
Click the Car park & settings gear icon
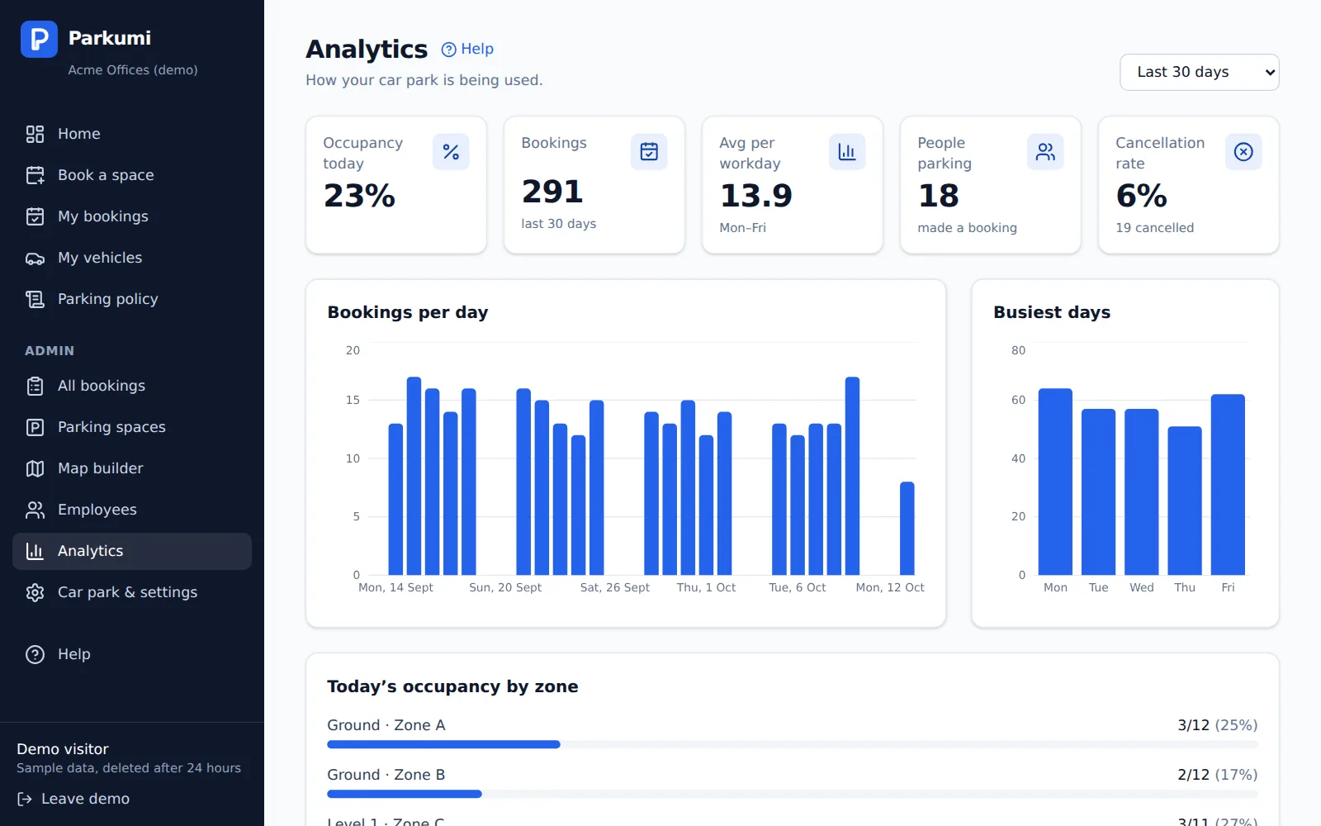pyautogui.click(x=35, y=592)
